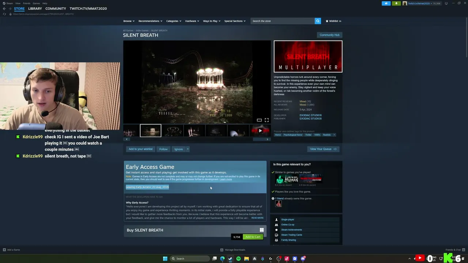Click the Indie Games breadcrumb
Viewport: 468px width, 263px height.
point(142,31)
